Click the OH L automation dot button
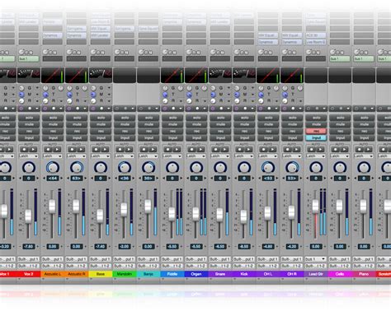The width and height of the screenshot is (391, 311). pos(264,150)
